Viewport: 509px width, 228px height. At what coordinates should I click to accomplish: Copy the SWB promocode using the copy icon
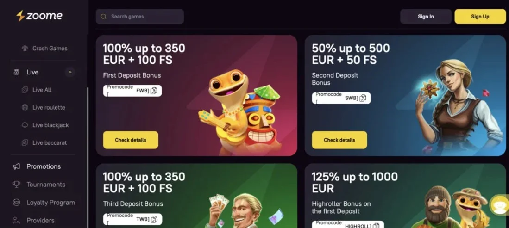[x=363, y=98]
